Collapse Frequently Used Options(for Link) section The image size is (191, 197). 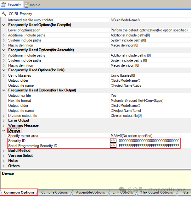(x=4, y=70)
